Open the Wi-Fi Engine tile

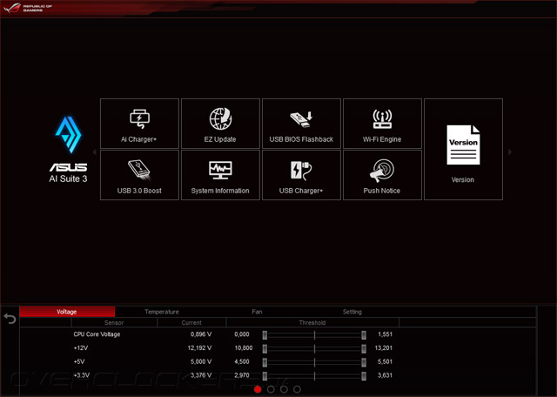(382, 124)
